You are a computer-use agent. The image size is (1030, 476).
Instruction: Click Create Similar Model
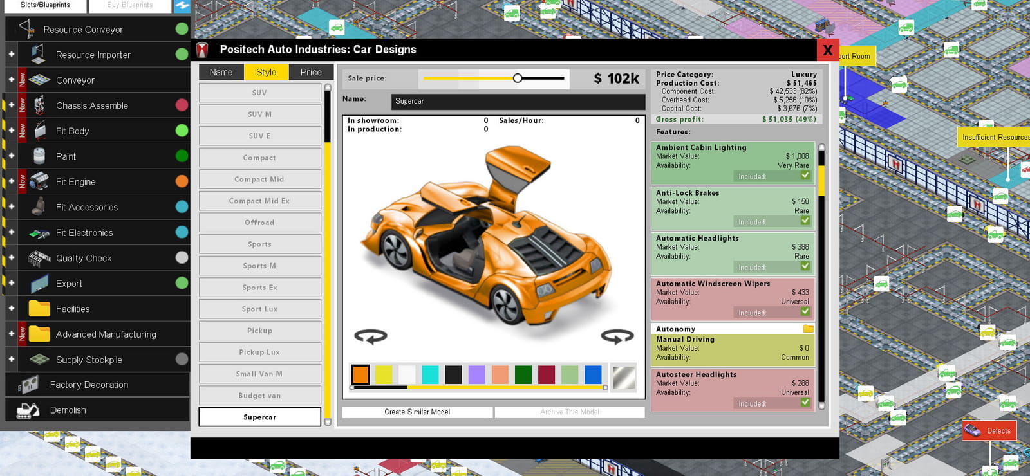417,412
